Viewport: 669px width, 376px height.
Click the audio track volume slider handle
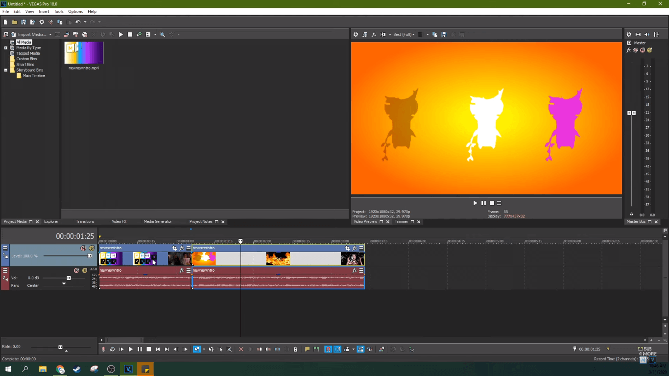[69, 278]
